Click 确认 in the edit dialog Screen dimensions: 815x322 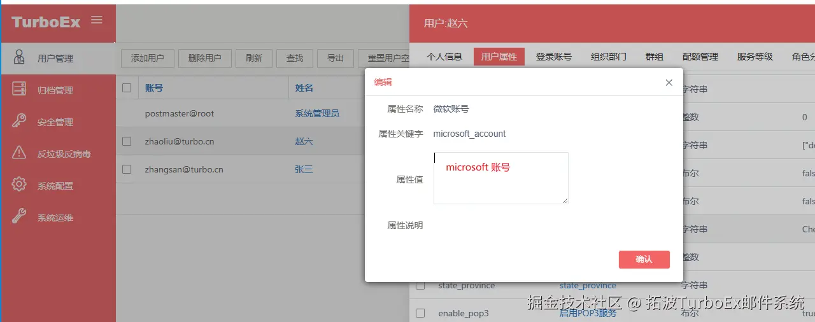[x=644, y=259]
